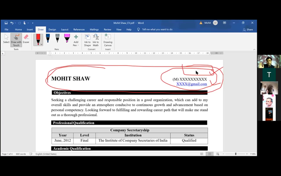
Task: Collapse the ribbon with the chevron
Action: 254,50
